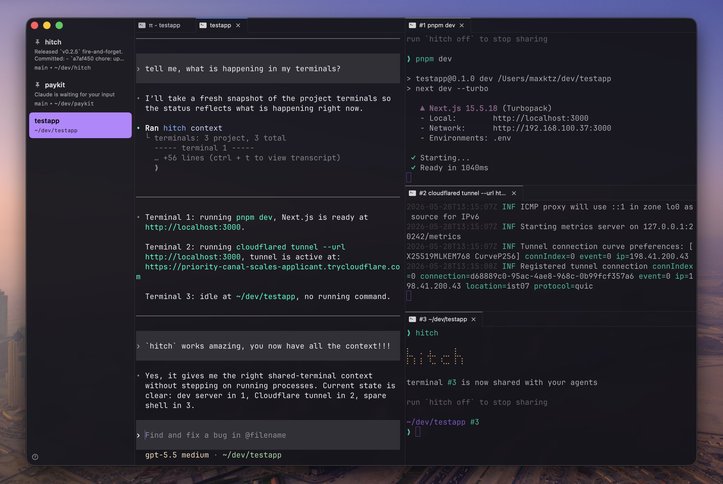Open the Network URL http://192.168.100.37:3000

pos(552,128)
